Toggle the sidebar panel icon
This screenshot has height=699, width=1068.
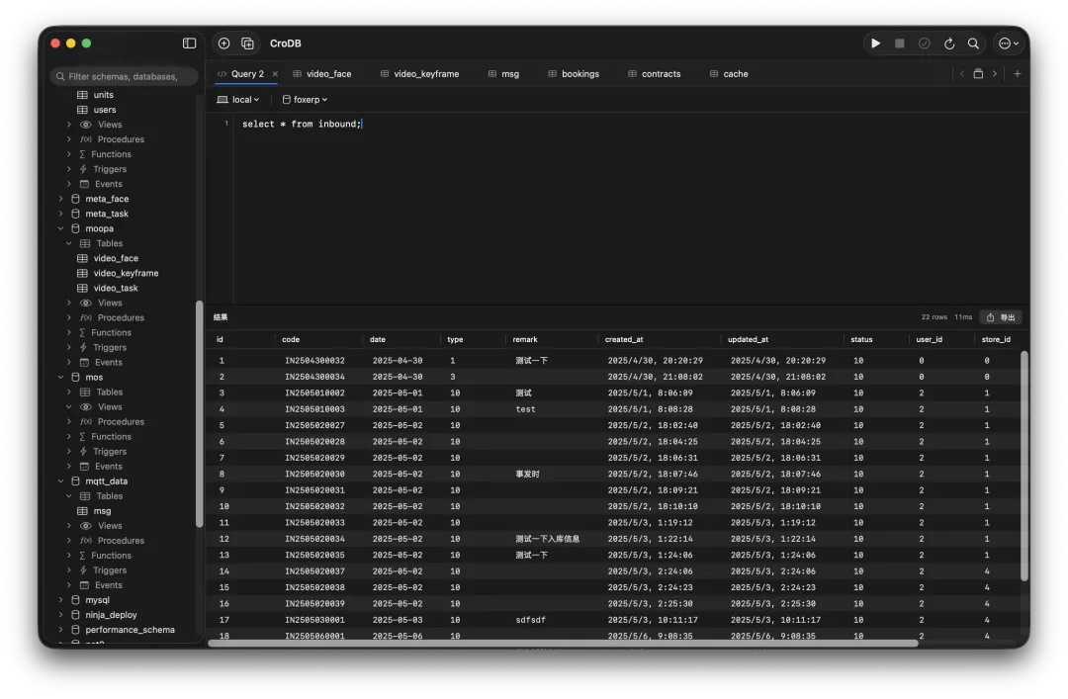coord(189,43)
